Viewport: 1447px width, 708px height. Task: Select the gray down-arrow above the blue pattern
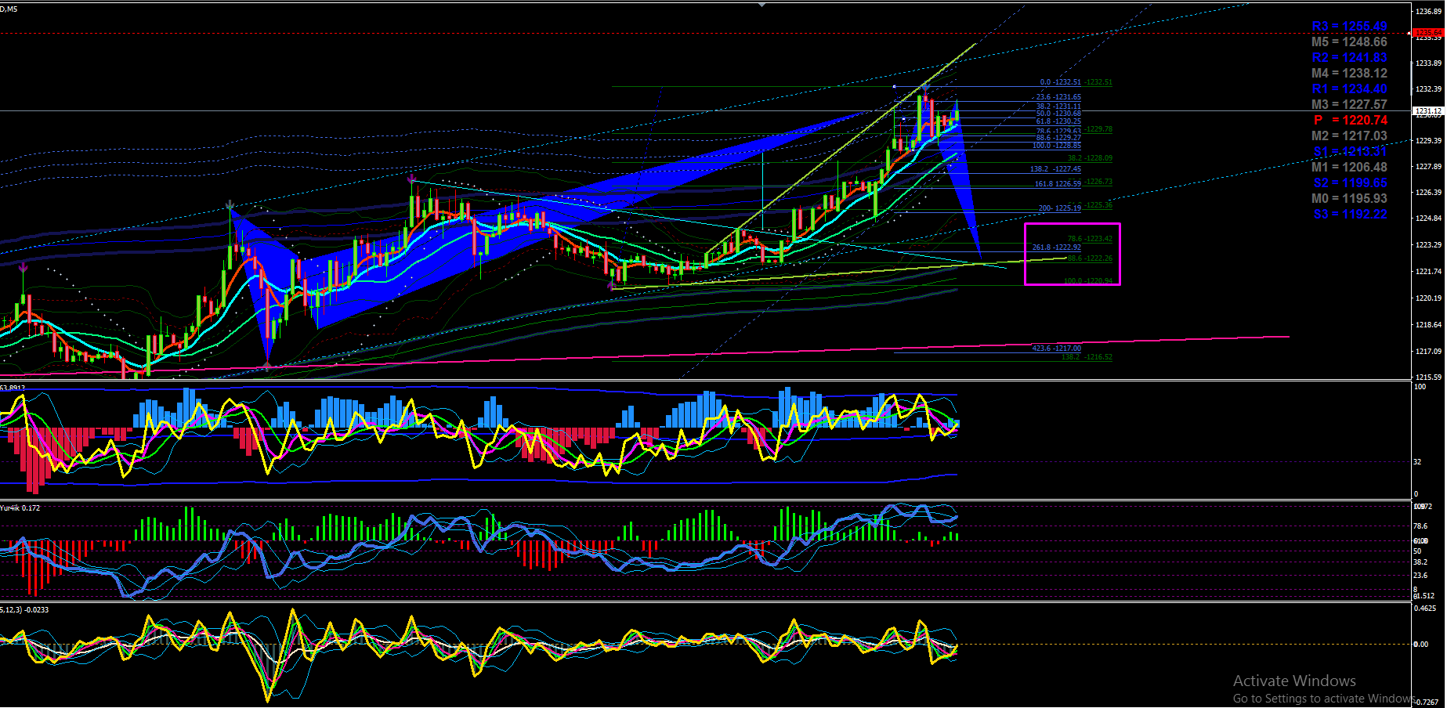point(230,205)
